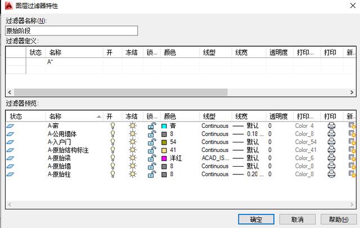Click the lock icon for layer A-原始梁
Image resolution: width=360 pixels, height=228 pixels.
click(x=152, y=158)
